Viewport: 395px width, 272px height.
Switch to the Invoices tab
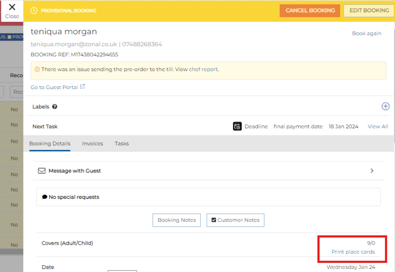click(x=93, y=143)
